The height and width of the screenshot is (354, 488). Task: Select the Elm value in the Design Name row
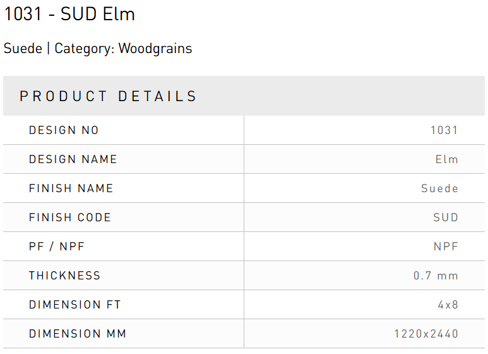(447, 159)
